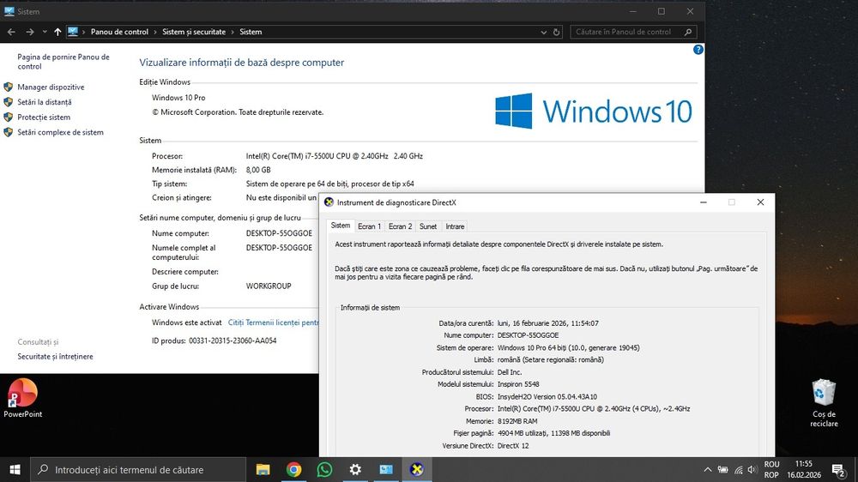Switch to the Ecran 1 tab
The image size is (858, 482).
[x=369, y=226]
